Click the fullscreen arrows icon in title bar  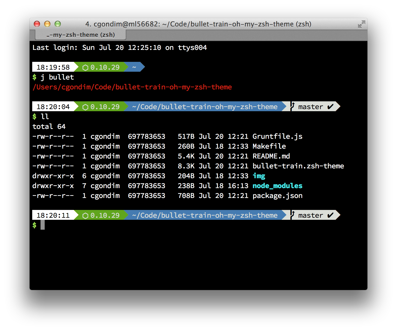coord(361,24)
